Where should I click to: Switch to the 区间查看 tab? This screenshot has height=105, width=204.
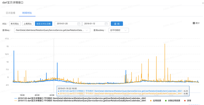(x=11, y=13)
